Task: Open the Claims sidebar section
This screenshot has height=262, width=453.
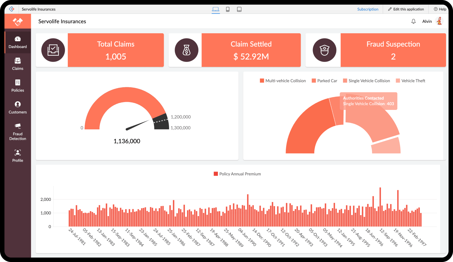Action: point(18,64)
